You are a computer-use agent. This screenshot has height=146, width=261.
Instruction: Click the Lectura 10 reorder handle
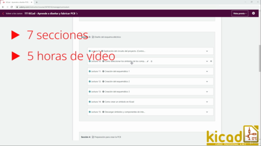[x=211, y=61]
